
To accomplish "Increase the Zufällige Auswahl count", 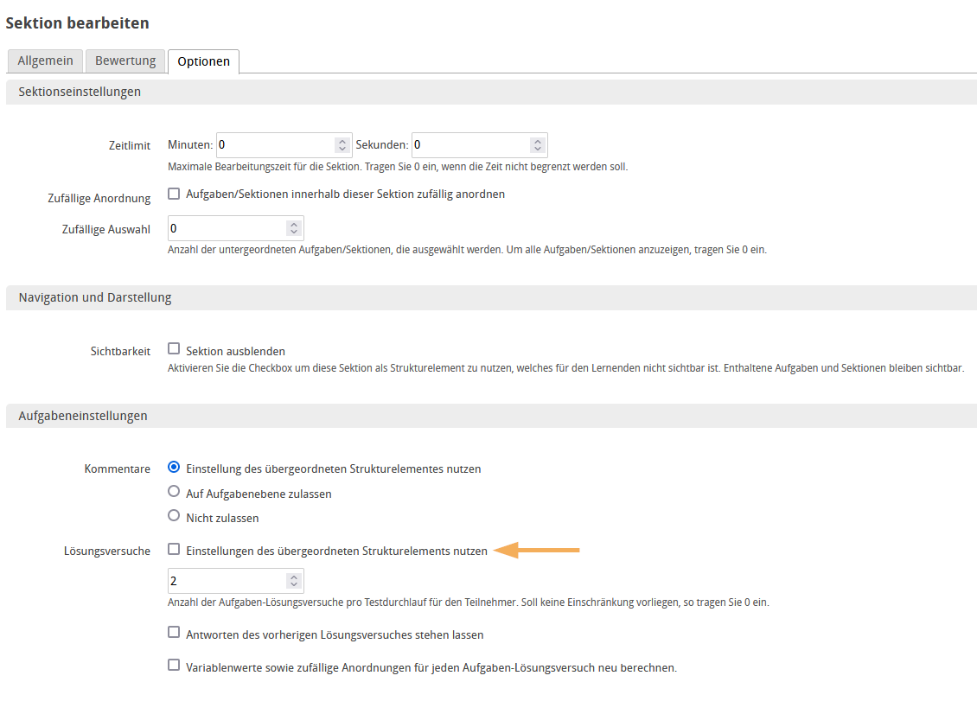I will (294, 223).
